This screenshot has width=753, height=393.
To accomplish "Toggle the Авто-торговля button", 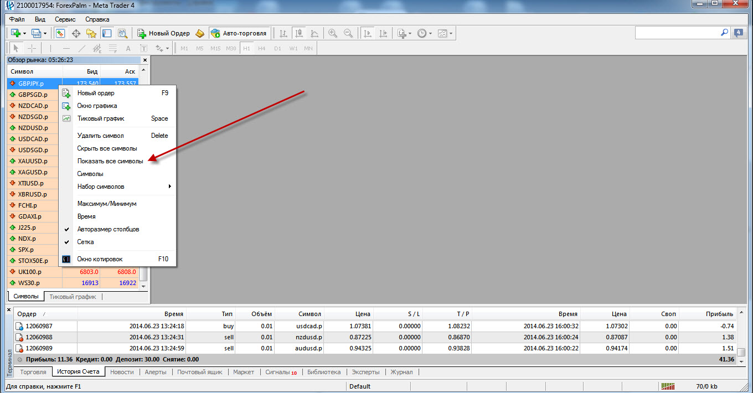I will pyautogui.click(x=238, y=33).
